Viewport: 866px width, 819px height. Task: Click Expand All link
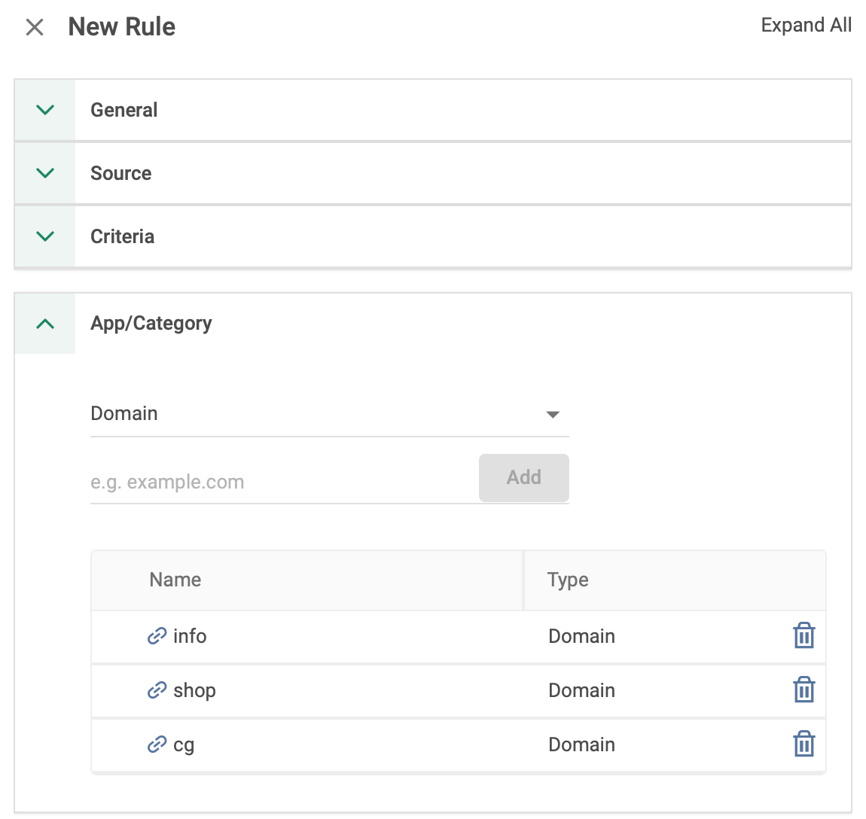coord(806,26)
